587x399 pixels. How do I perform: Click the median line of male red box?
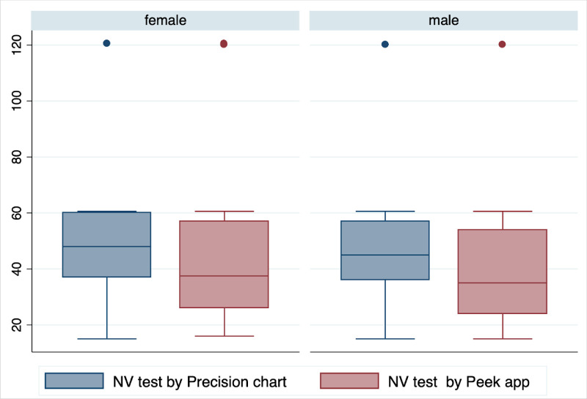coord(503,283)
